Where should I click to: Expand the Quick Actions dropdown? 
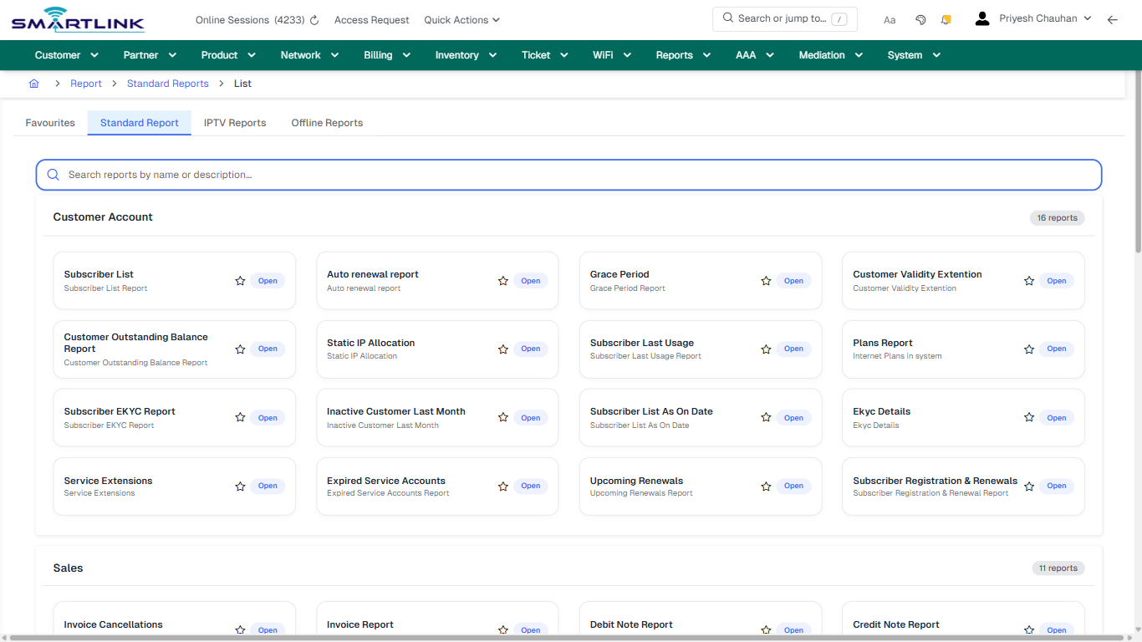[x=461, y=19]
